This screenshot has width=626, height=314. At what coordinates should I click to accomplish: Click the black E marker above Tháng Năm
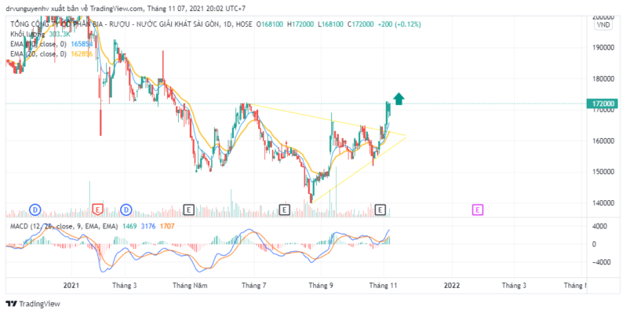(x=188, y=210)
